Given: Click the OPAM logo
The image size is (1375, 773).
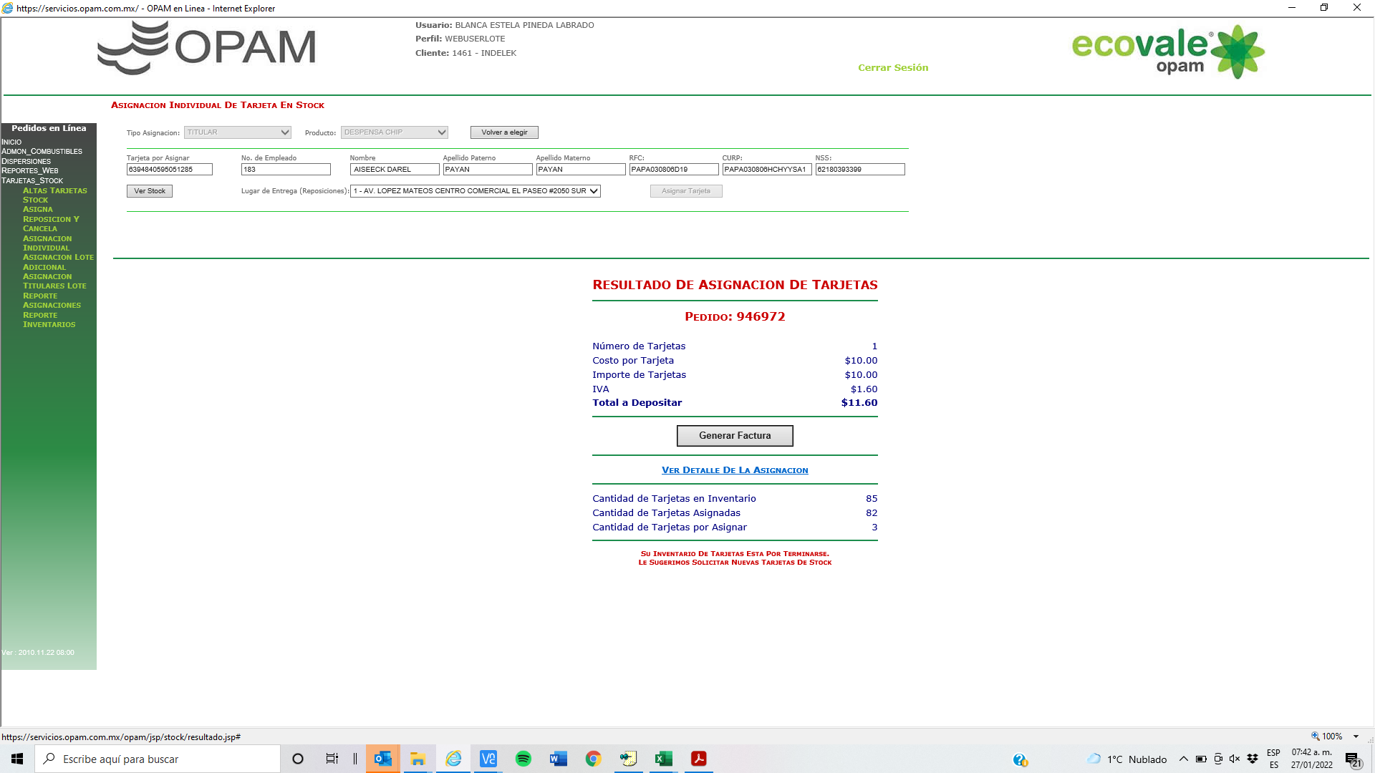Looking at the screenshot, I should 207,47.
